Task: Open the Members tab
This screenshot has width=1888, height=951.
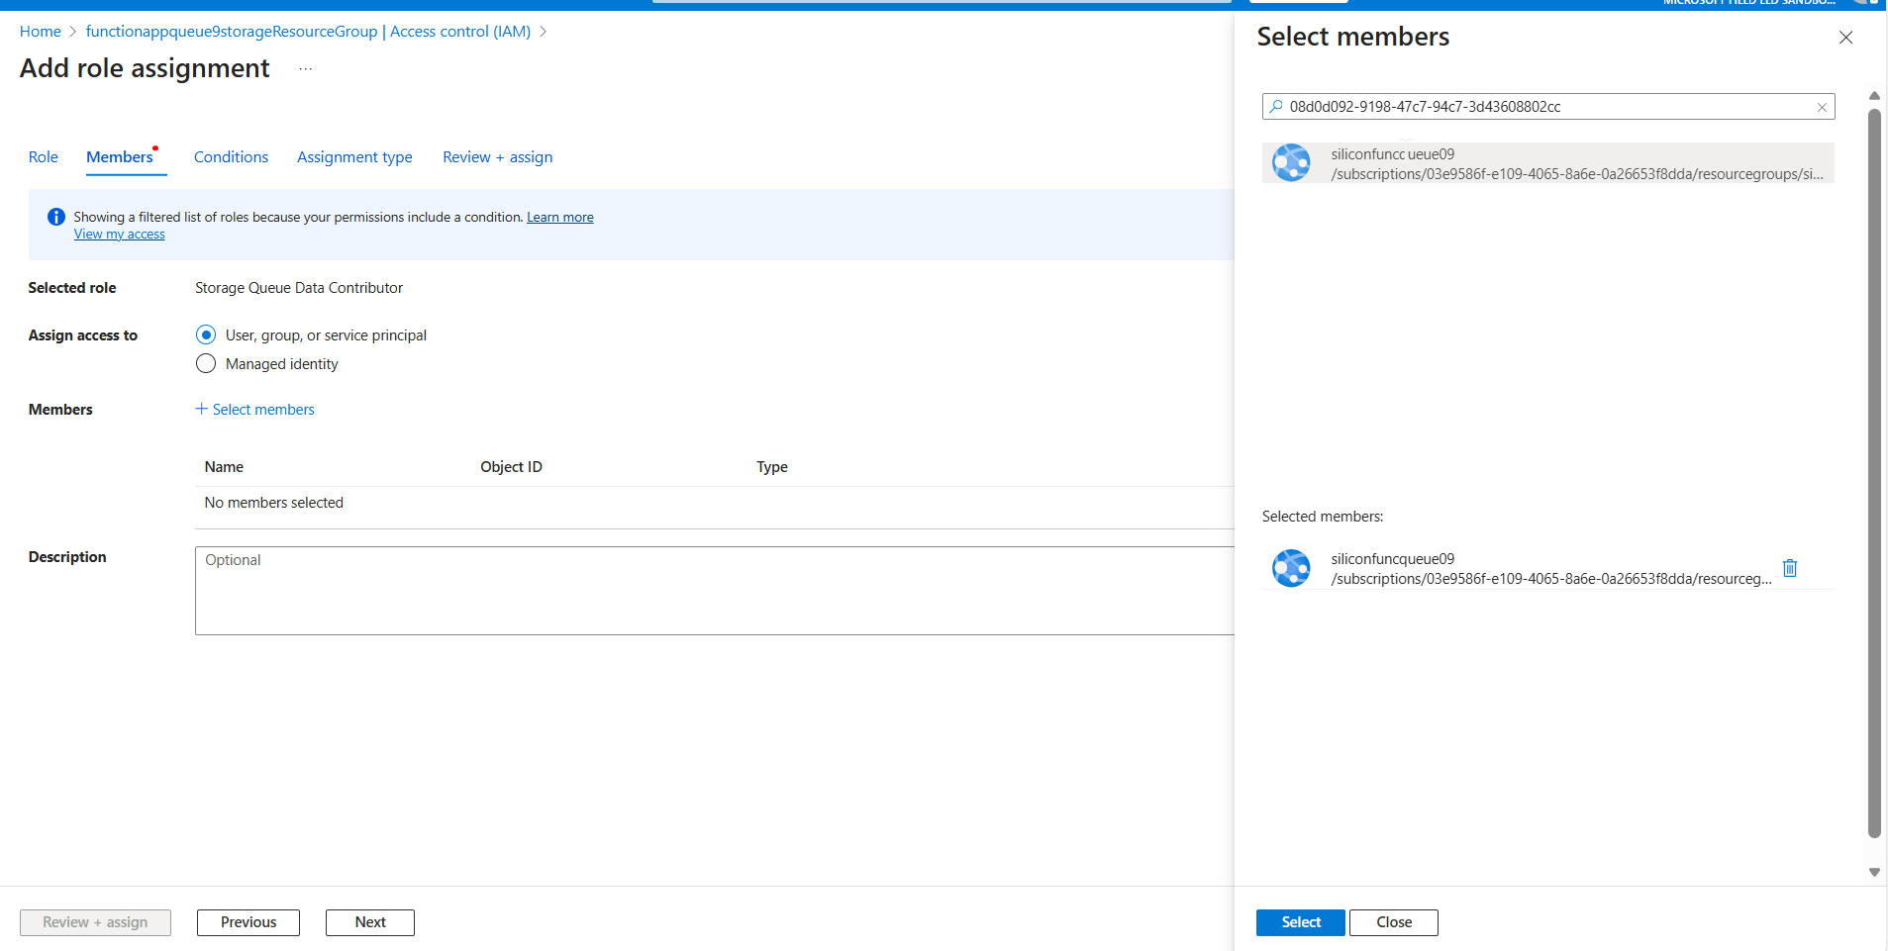Action: click(x=120, y=157)
